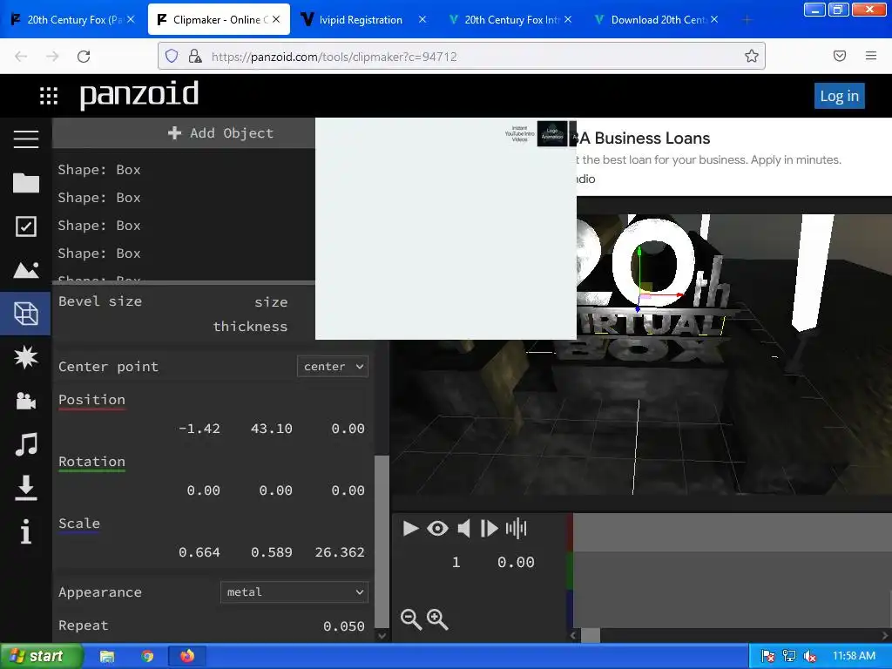Screen dimensions: 892x669
Task: Click the Windows start button
Action: (41, 656)
